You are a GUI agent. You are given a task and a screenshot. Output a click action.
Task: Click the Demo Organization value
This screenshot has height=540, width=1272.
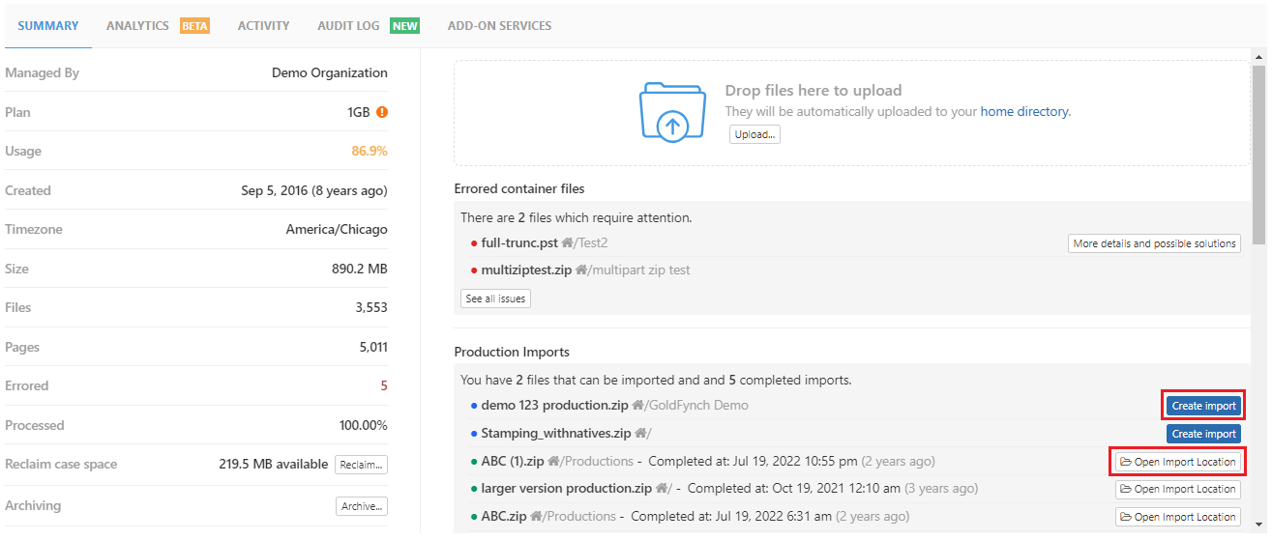(x=330, y=73)
